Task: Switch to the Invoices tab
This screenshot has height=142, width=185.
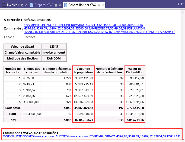Action: (13, 5)
